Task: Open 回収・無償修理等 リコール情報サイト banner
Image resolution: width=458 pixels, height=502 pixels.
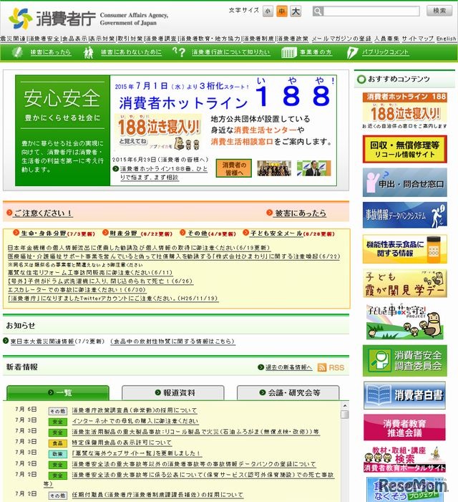Action: 404,149
